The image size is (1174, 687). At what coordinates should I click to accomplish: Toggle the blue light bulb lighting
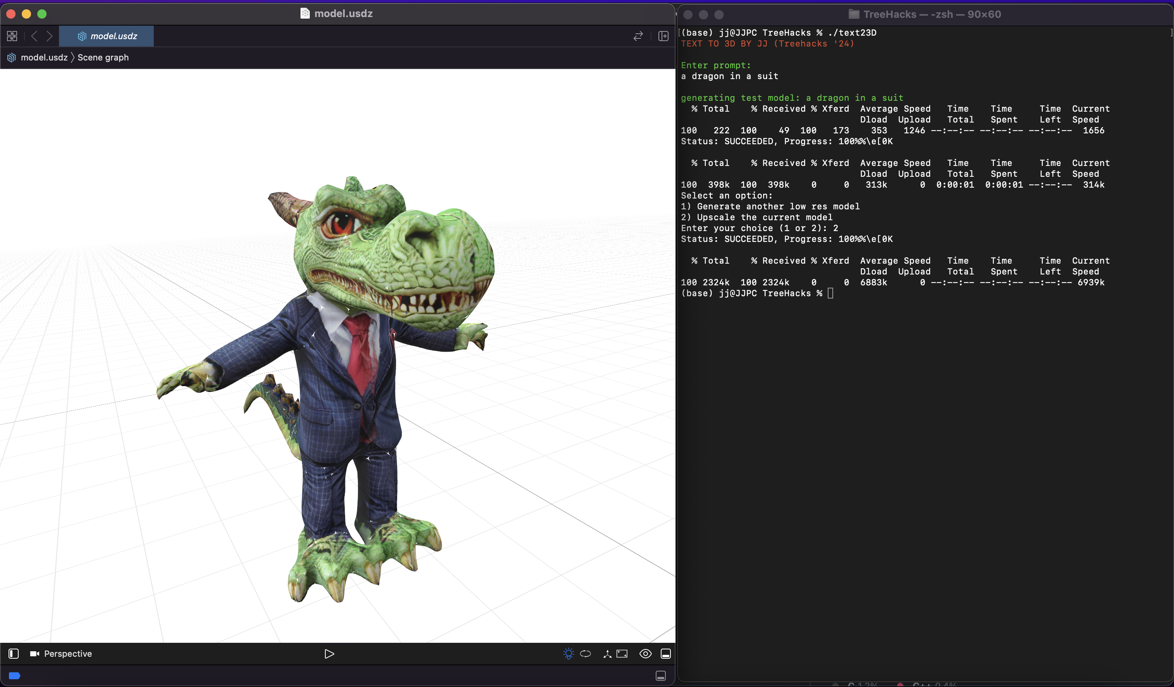(568, 654)
